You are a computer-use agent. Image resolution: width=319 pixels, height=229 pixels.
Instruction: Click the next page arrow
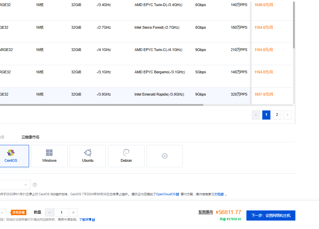[x=288, y=115]
